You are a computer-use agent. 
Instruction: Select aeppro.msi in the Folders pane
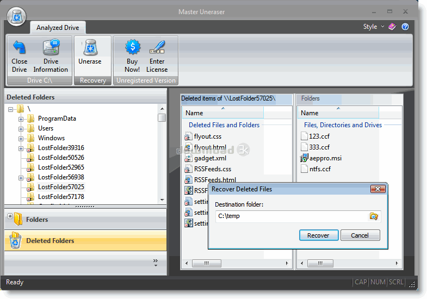[x=325, y=158]
